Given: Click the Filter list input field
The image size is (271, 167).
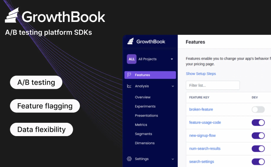Looking at the screenshot, I should [213, 85].
